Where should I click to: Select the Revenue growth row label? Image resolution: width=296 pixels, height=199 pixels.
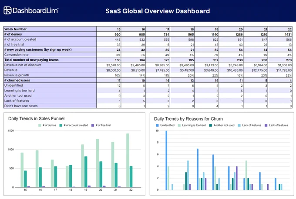pos(17,75)
